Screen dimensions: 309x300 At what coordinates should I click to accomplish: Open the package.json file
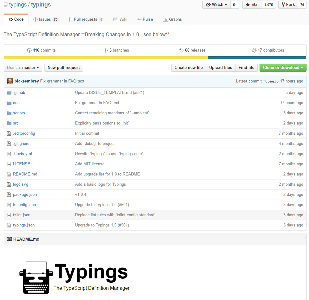tap(25, 195)
